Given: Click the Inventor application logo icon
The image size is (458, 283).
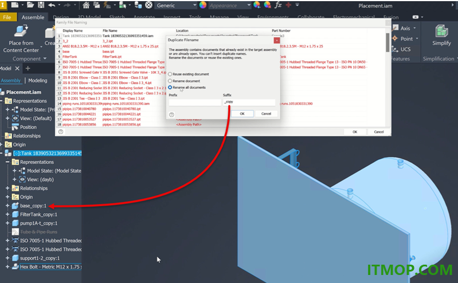Looking at the screenshot, I should pos(3,5).
